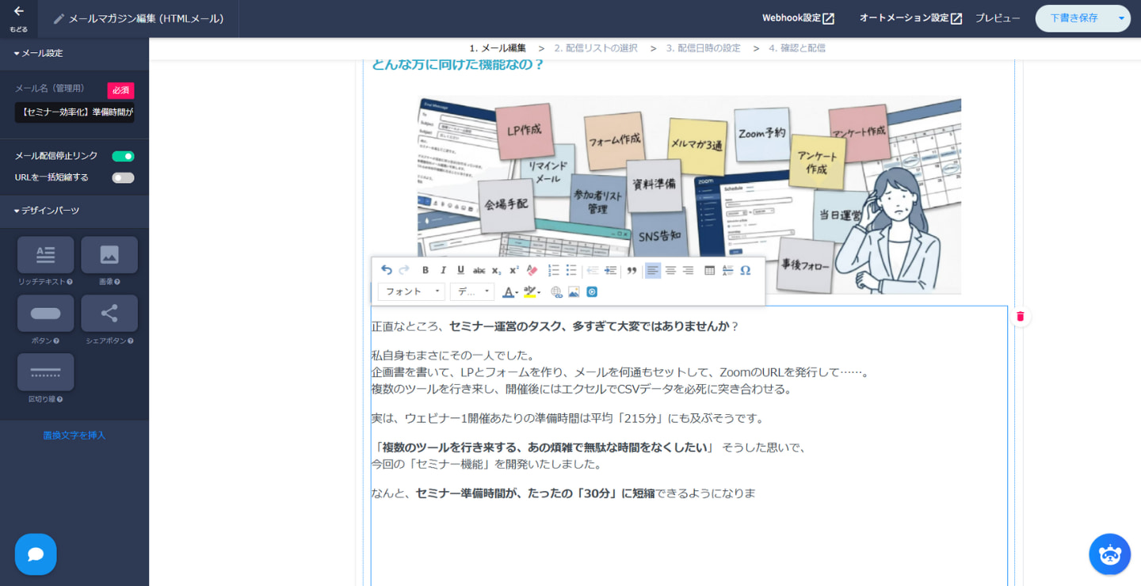Insert a 区切り線 divider line part

(45, 371)
